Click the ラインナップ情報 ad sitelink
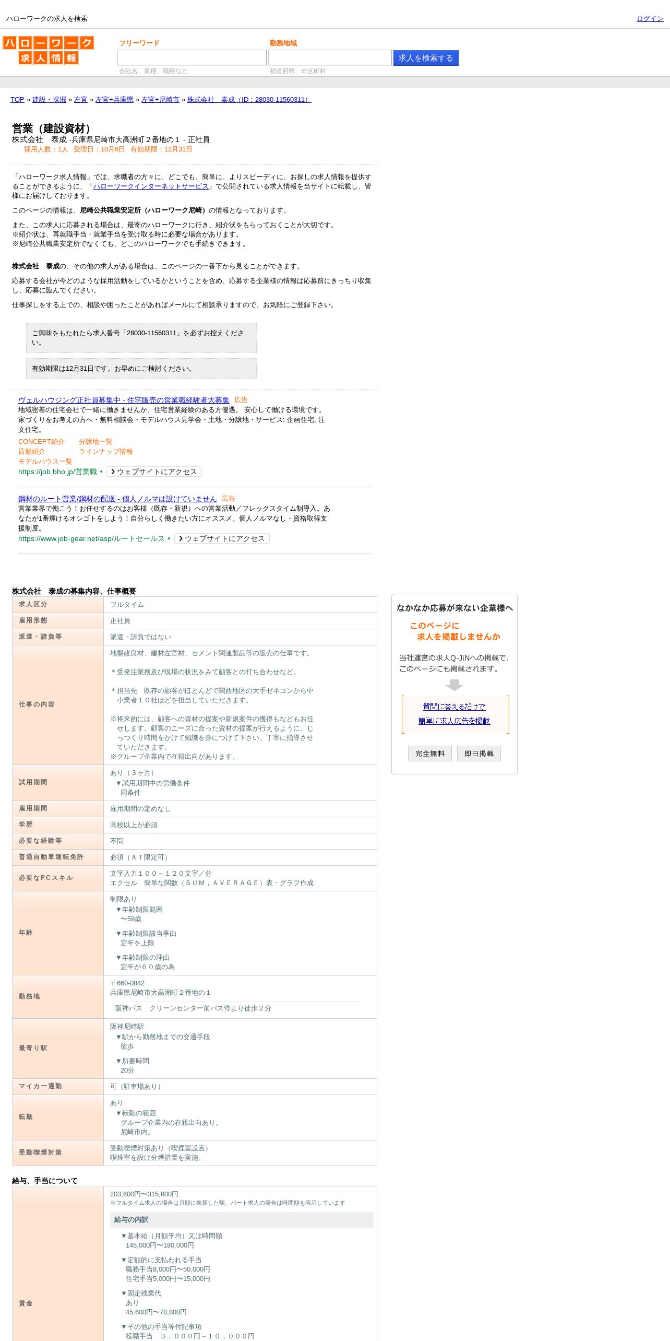 point(106,452)
